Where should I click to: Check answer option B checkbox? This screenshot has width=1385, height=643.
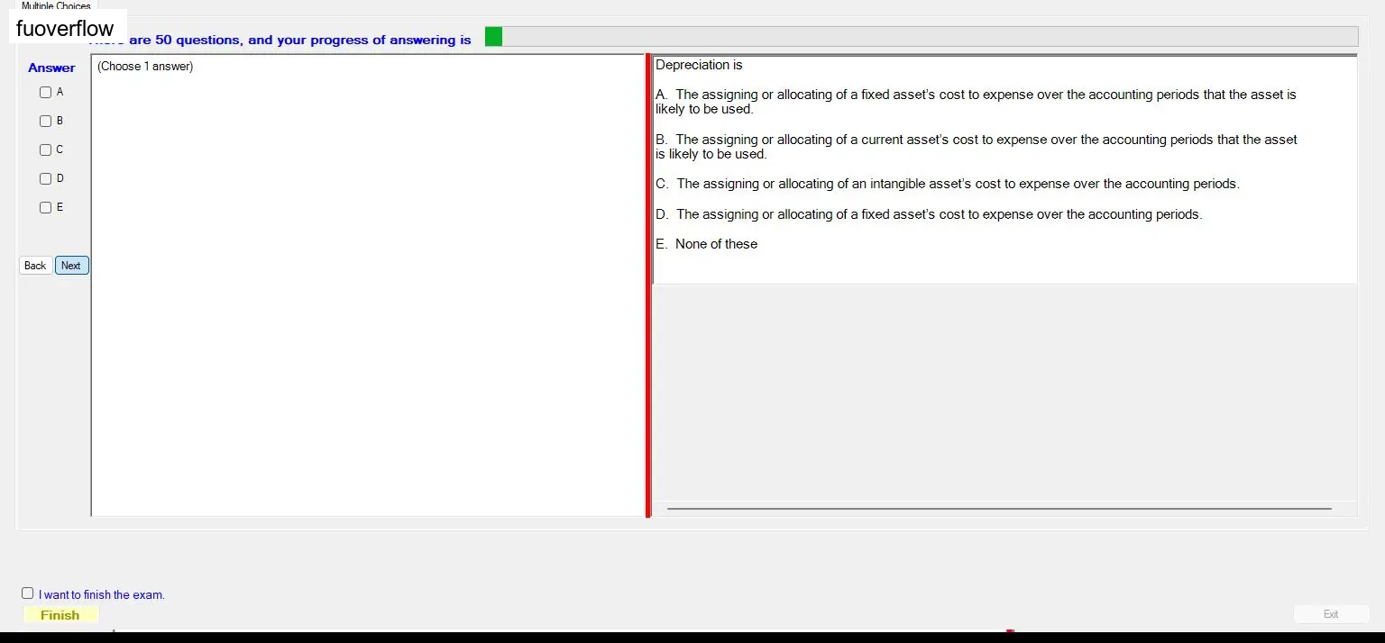(45, 121)
